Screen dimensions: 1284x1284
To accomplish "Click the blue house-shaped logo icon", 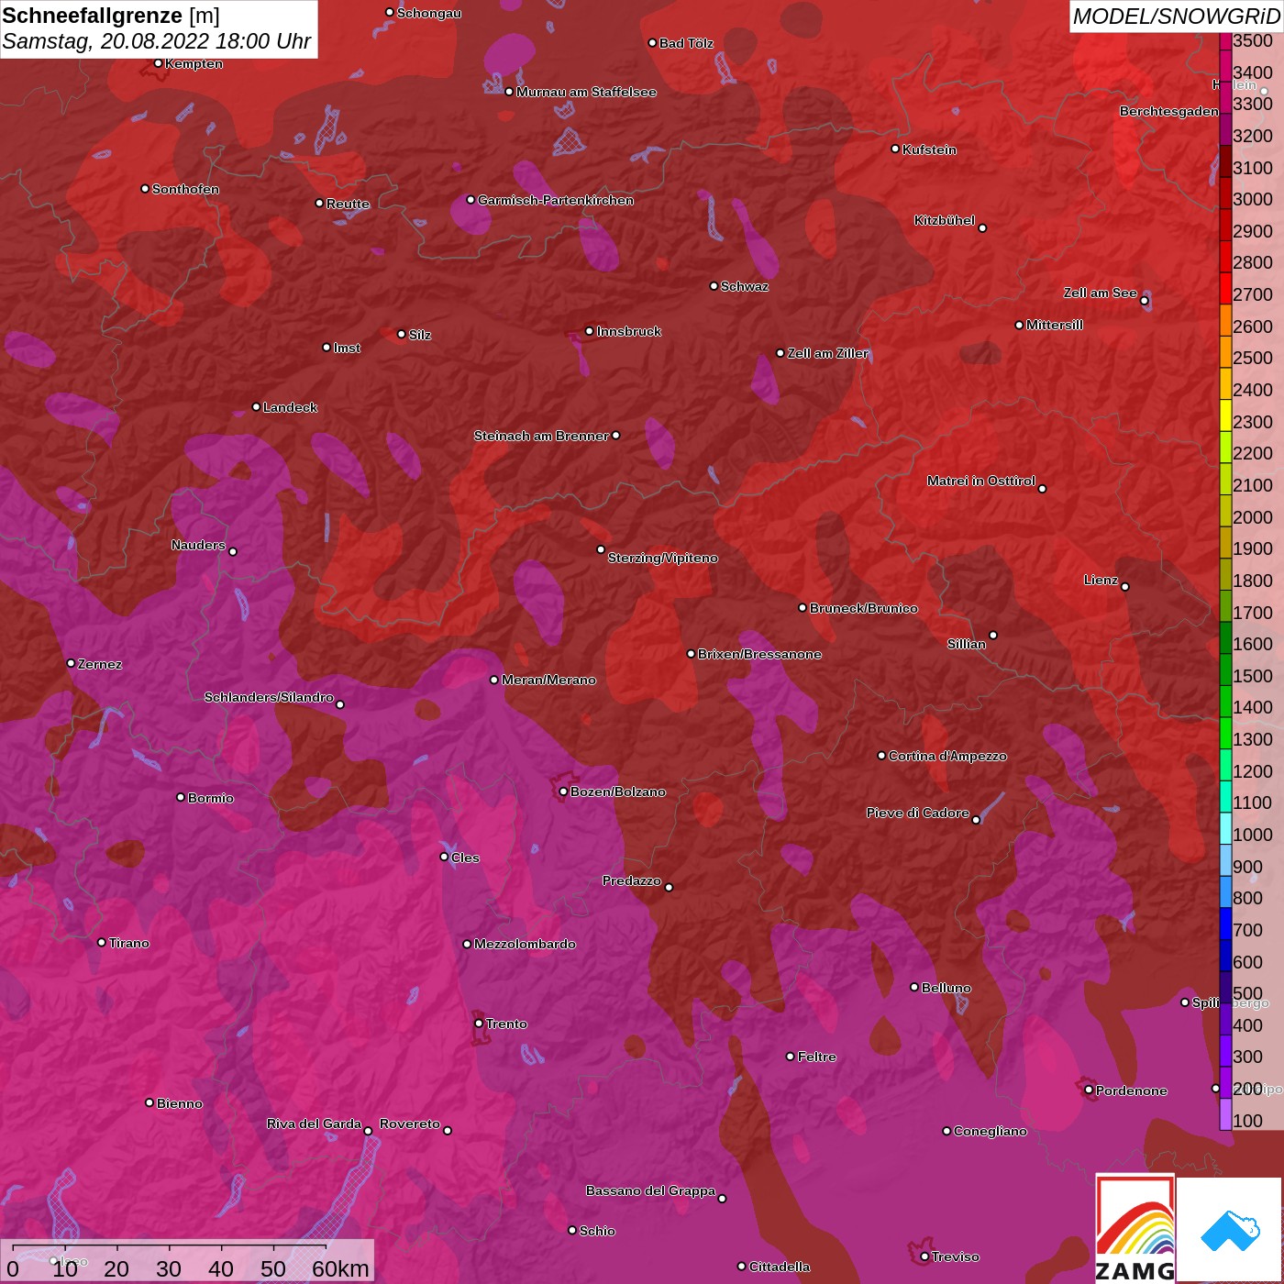I will (x=1231, y=1231).
